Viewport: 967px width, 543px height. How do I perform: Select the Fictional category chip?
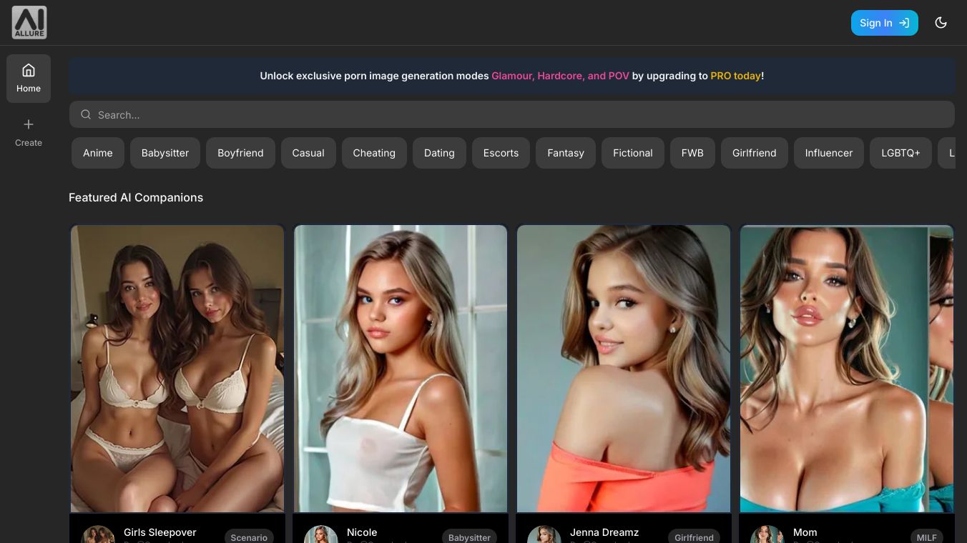[x=633, y=153]
